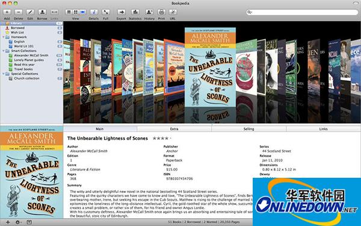The image size is (361, 226).
Task: Open the gear action menu in the bottom bar
Action: [x=18, y=222]
